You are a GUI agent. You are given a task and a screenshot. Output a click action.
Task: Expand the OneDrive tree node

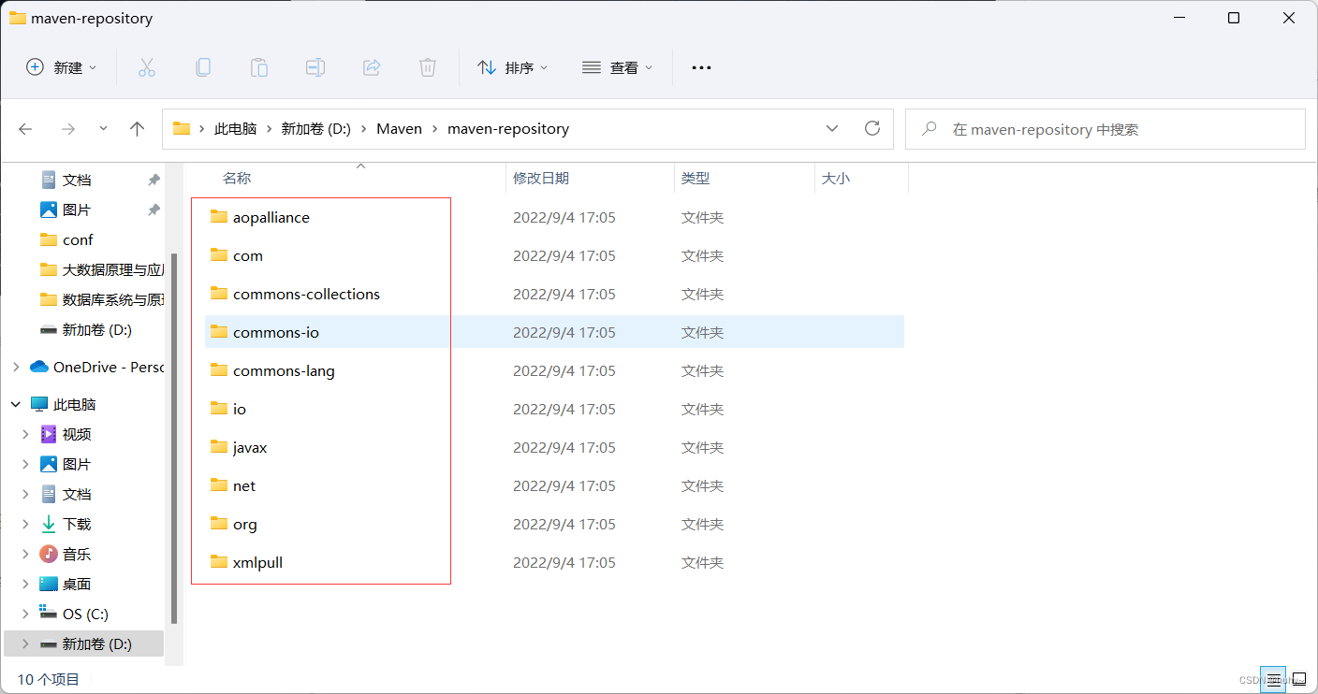(x=16, y=367)
